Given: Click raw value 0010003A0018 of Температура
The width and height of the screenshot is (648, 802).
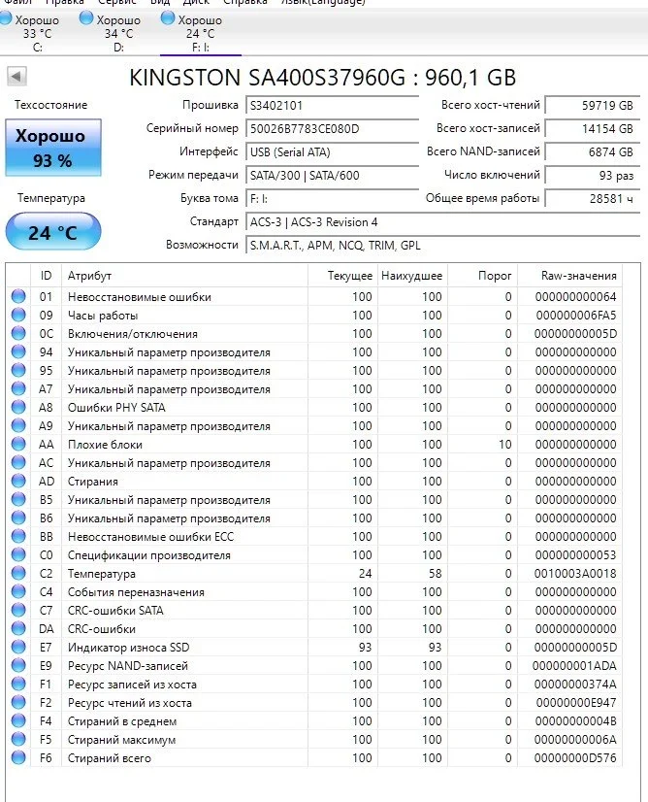Looking at the screenshot, I should pos(575,574).
